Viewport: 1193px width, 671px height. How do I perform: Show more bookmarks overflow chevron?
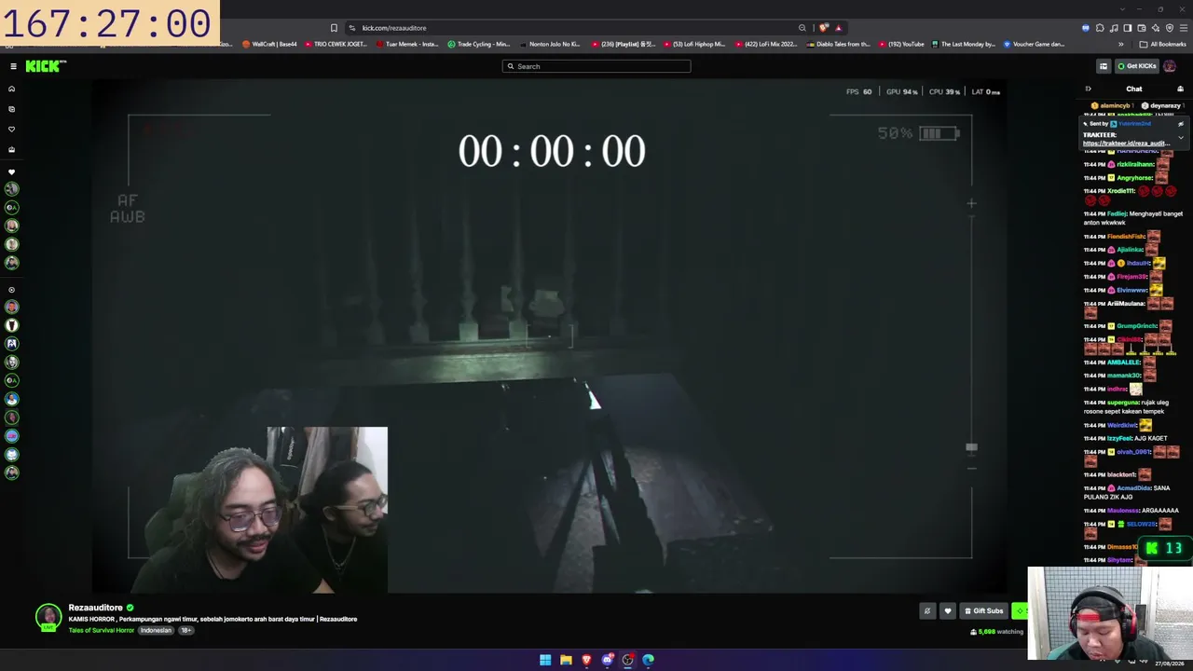tap(1121, 44)
